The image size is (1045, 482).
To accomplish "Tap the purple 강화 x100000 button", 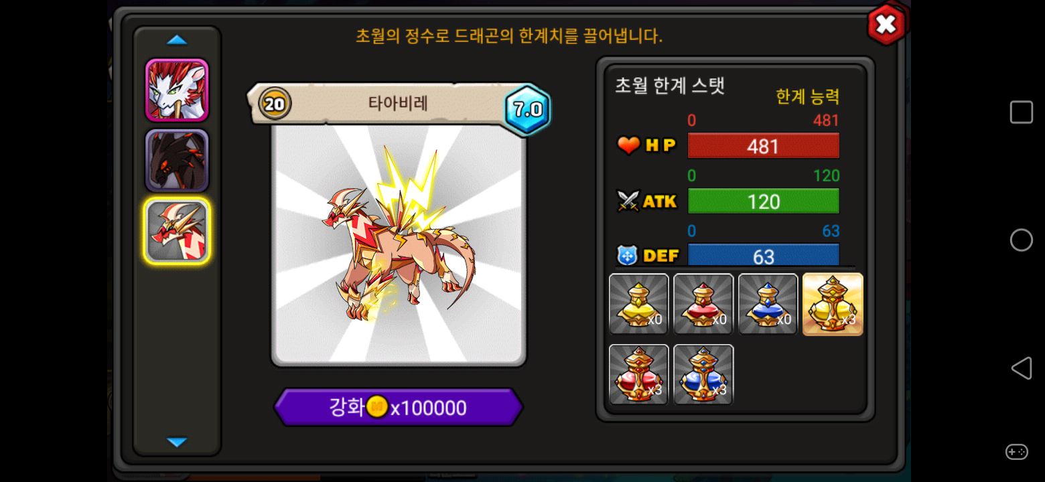I will [x=399, y=407].
